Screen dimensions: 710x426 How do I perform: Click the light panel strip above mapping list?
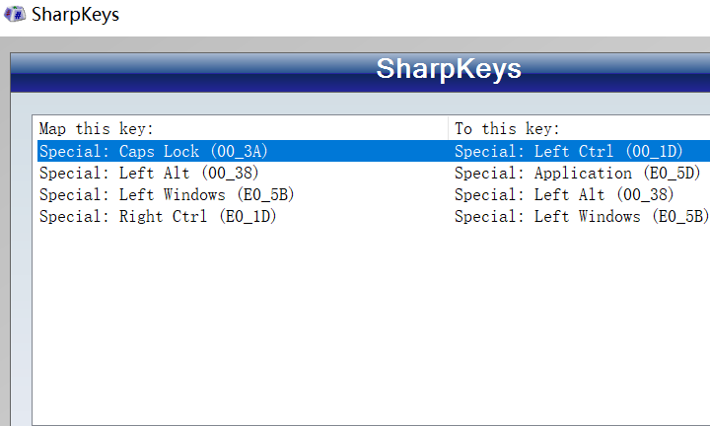point(362,104)
